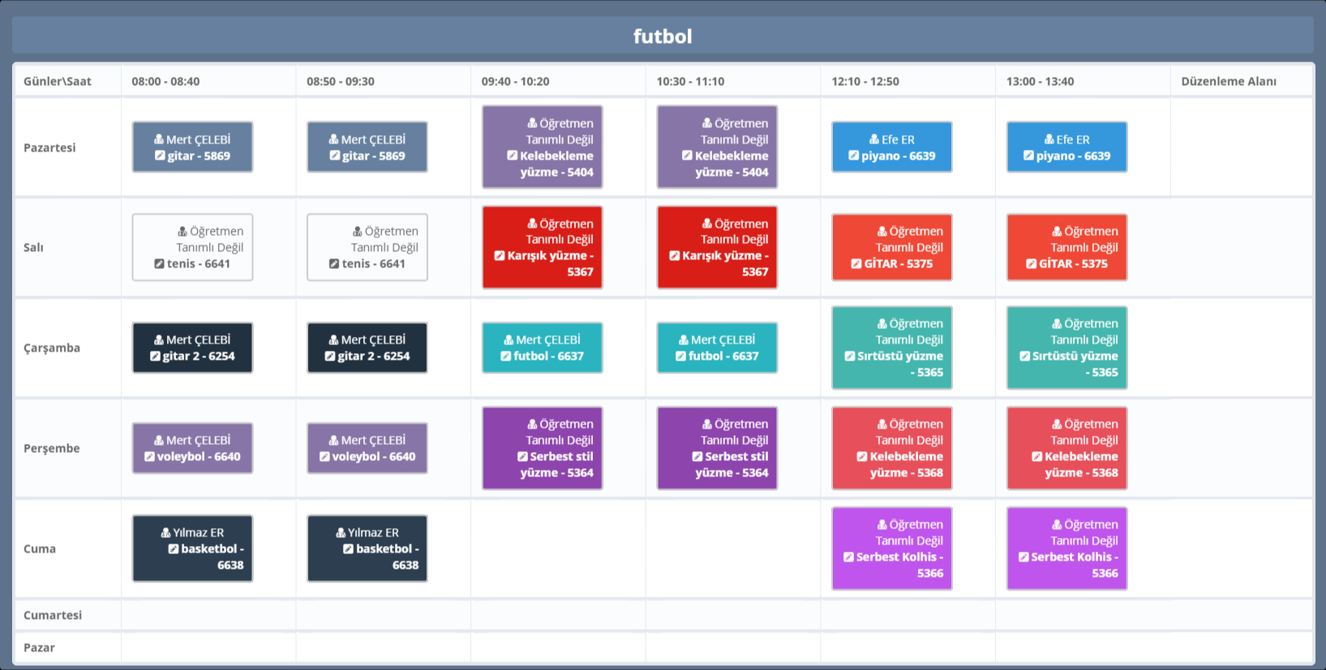1326x670 pixels.
Task: Click edit icon on Monday 08:00 gitar - 5869 card
Action: 160,156
